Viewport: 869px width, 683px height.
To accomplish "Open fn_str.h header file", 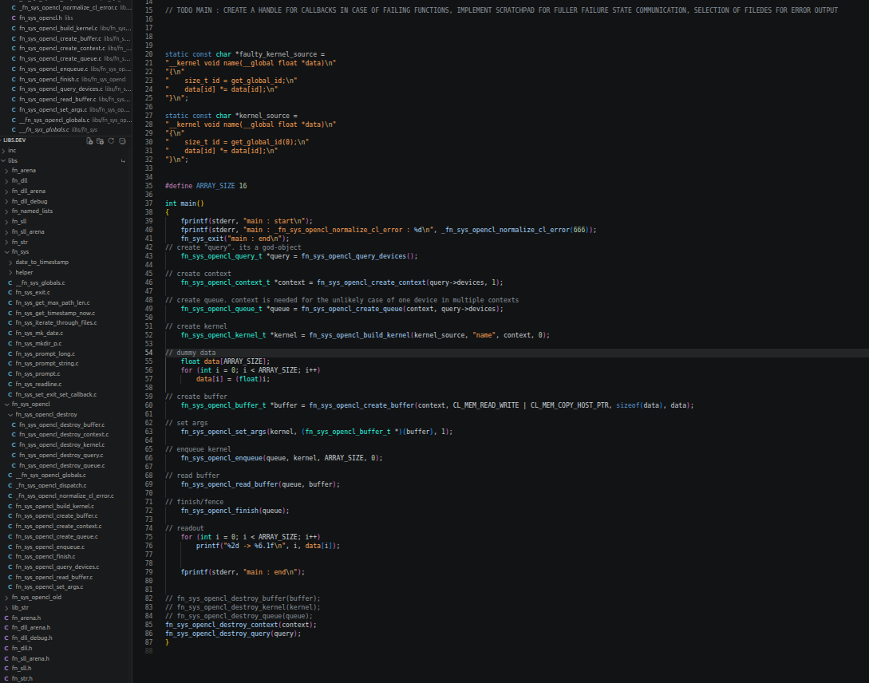I will pyautogui.click(x=22, y=678).
